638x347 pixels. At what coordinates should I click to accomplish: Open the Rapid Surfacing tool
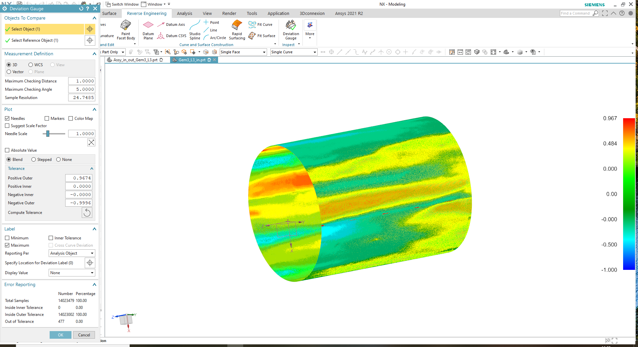pos(237,30)
